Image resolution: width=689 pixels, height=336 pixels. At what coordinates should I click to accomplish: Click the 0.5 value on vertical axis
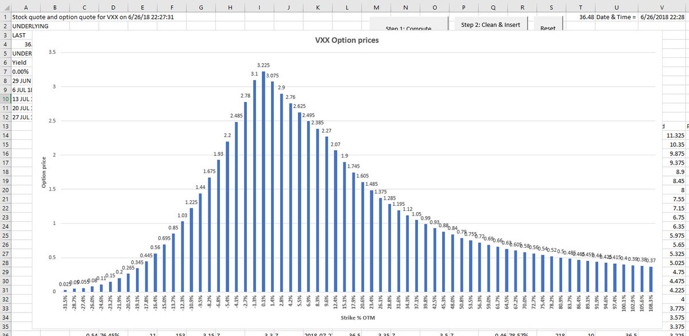tap(52, 257)
